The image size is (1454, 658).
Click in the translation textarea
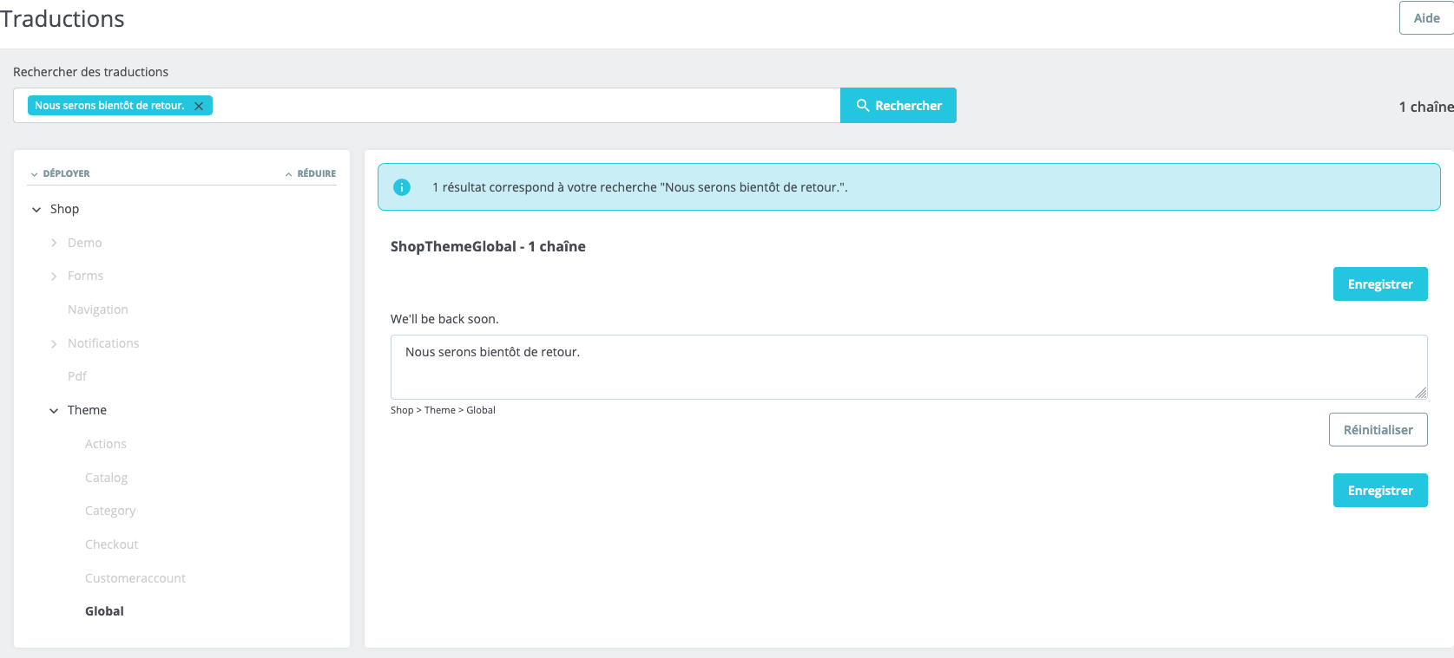909,367
